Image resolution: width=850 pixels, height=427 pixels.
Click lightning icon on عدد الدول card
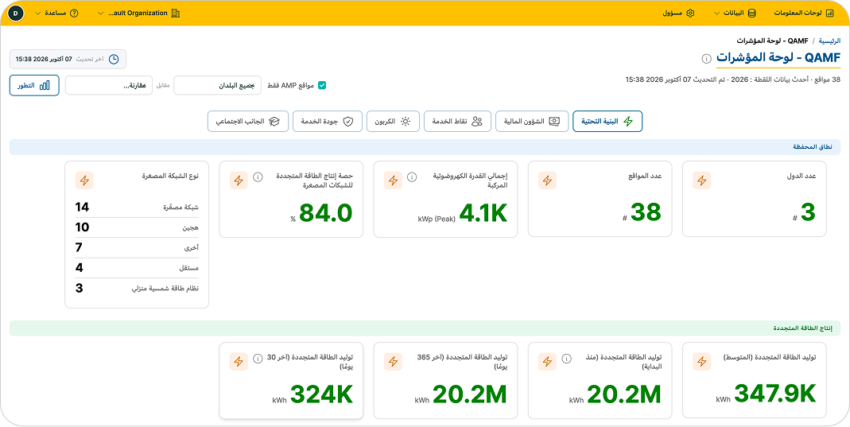[702, 181]
